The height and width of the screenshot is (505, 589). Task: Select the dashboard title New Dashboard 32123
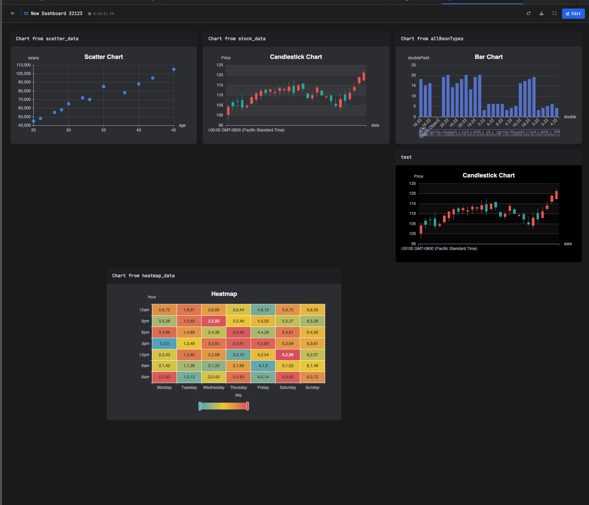click(x=56, y=13)
